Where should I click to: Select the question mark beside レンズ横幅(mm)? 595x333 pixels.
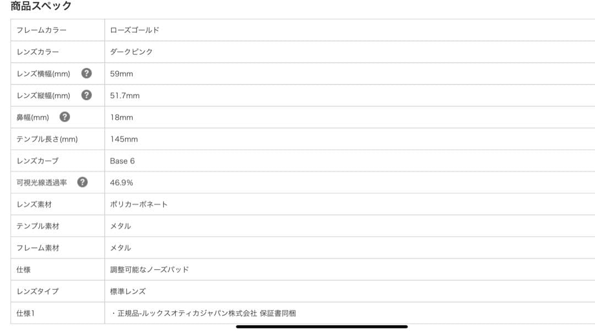[x=86, y=73]
